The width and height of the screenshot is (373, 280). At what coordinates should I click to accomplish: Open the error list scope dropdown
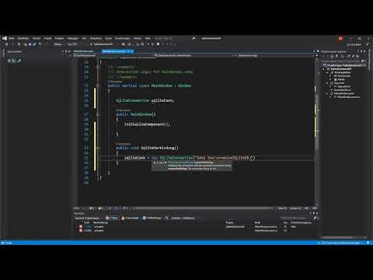pyautogui.click(x=89, y=218)
